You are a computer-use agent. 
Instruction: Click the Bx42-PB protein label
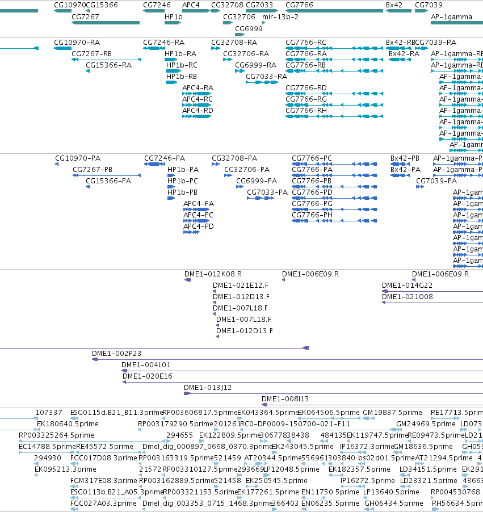coord(405,158)
